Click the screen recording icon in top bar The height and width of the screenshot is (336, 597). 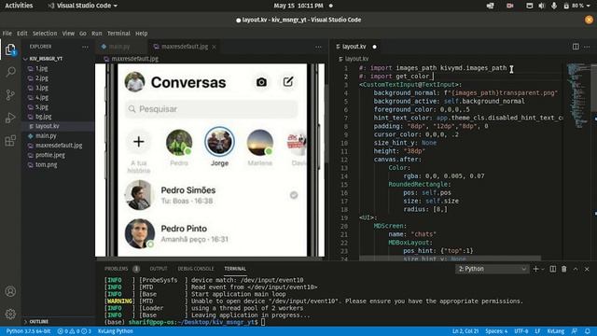(510, 6)
